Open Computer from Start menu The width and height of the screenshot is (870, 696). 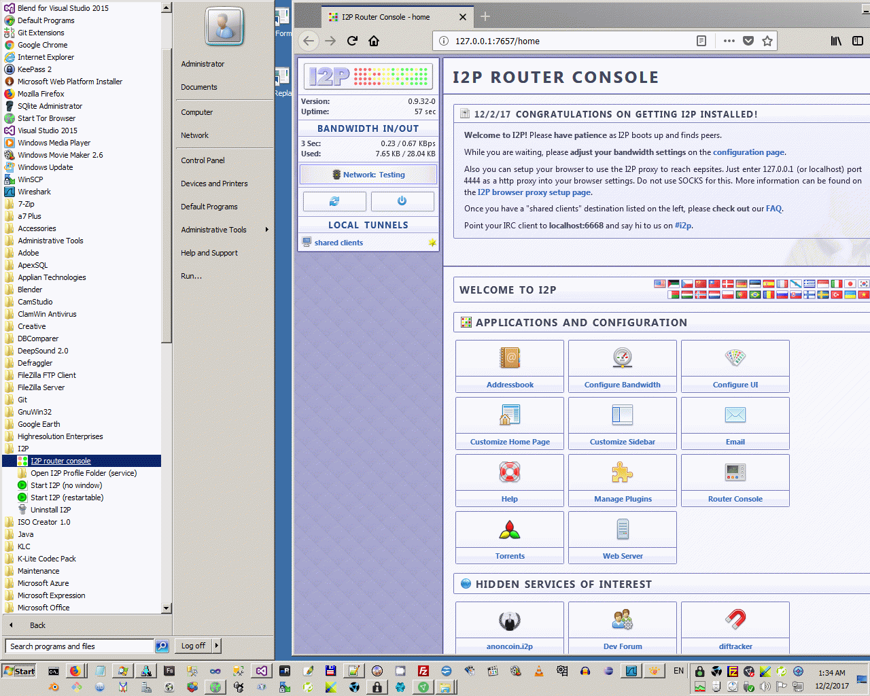tap(197, 112)
